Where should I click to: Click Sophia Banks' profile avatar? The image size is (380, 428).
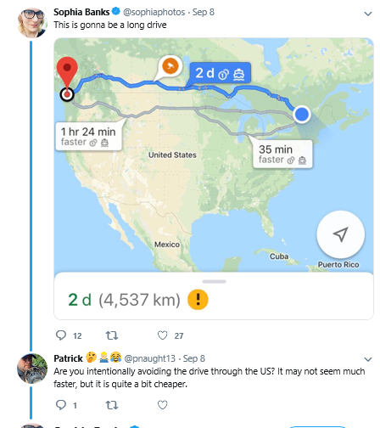32,23
